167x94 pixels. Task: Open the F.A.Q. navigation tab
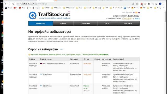click(107, 23)
